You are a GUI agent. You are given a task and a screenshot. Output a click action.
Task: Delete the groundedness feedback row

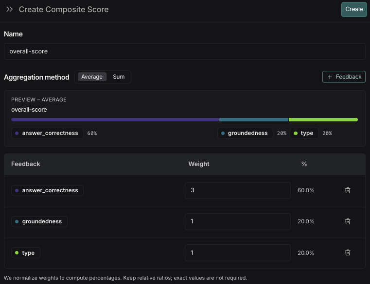coord(348,221)
